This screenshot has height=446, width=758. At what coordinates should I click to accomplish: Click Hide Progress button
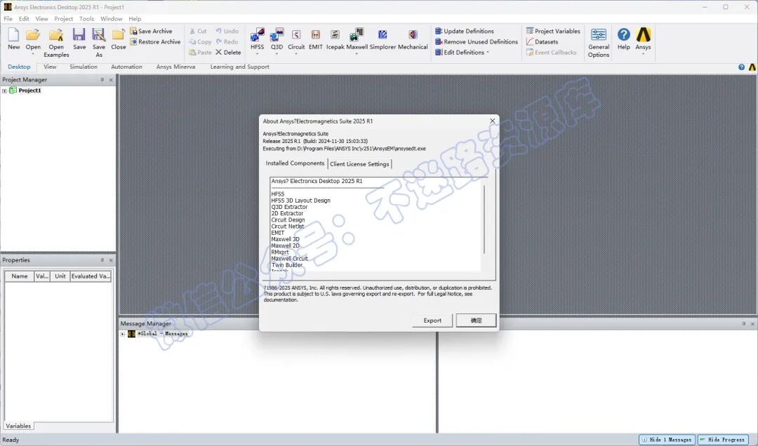723,440
